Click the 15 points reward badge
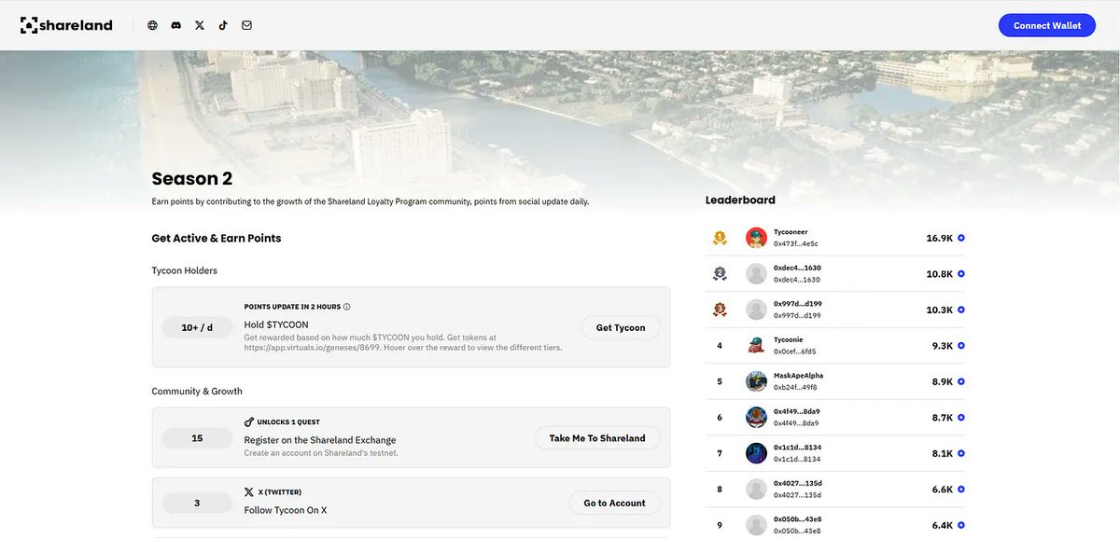Viewport: 1120px width, 538px height. point(197,438)
